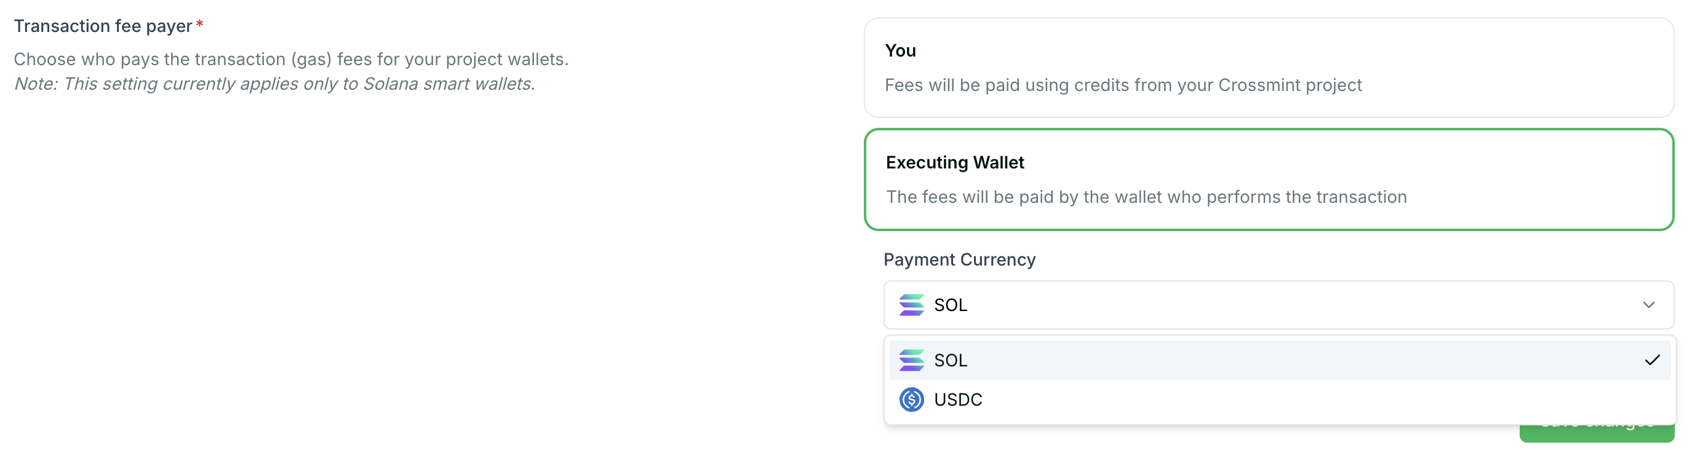Select the "You" fee payer card

tap(1268, 68)
